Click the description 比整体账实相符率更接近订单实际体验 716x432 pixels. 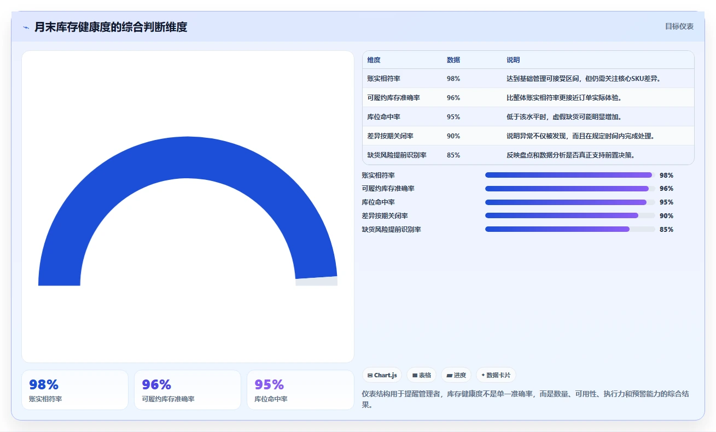click(x=564, y=98)
